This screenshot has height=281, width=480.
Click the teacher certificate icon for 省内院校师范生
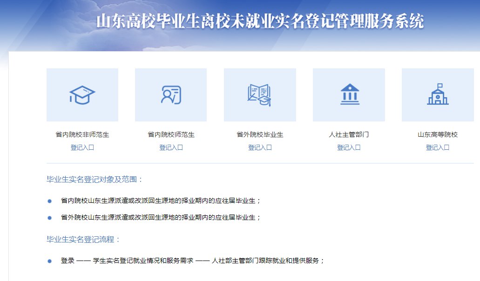[171, 95]
